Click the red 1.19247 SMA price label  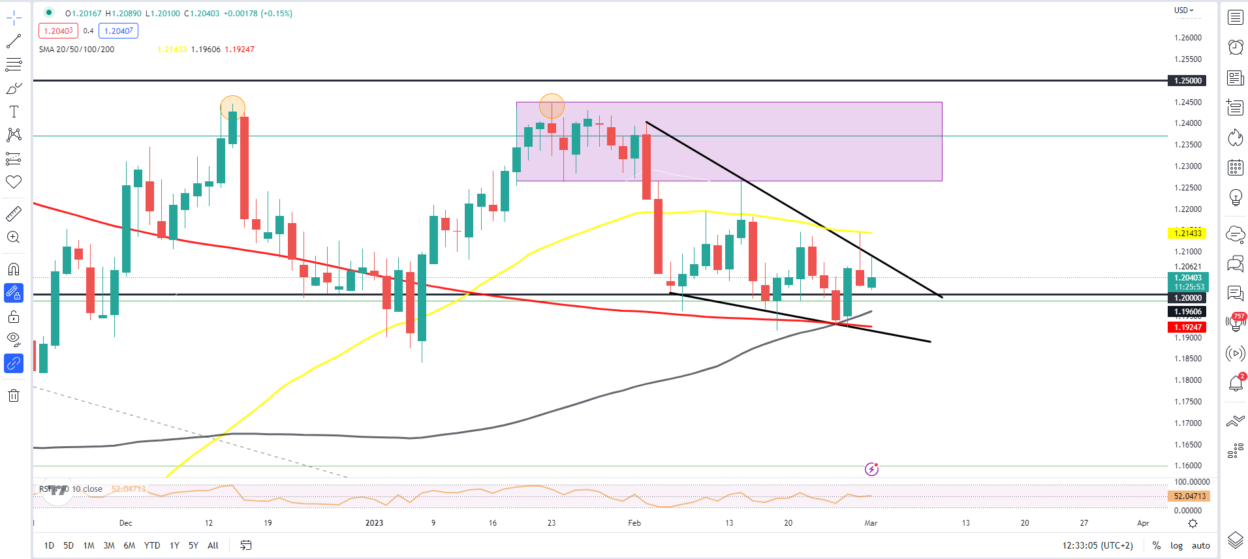[x=1187, y=327]
